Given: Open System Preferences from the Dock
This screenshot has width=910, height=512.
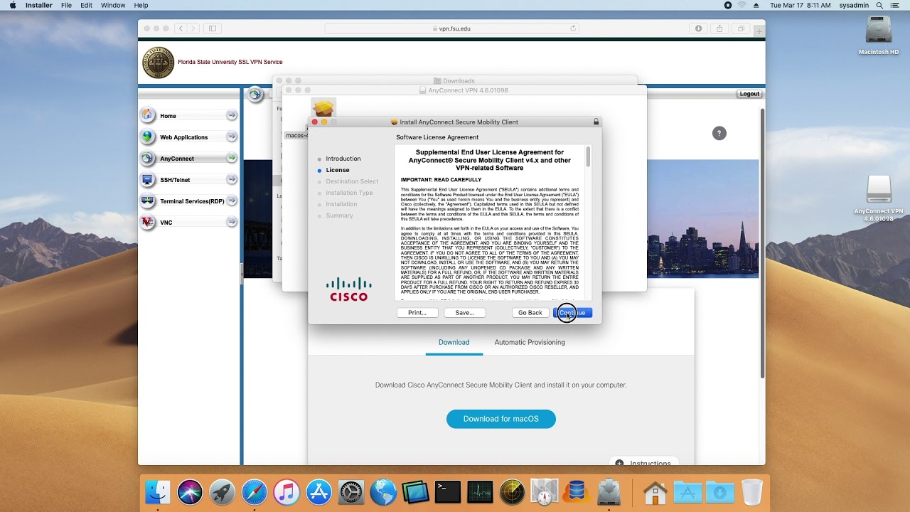Looking at the screenshot, I should coord(351,492).
